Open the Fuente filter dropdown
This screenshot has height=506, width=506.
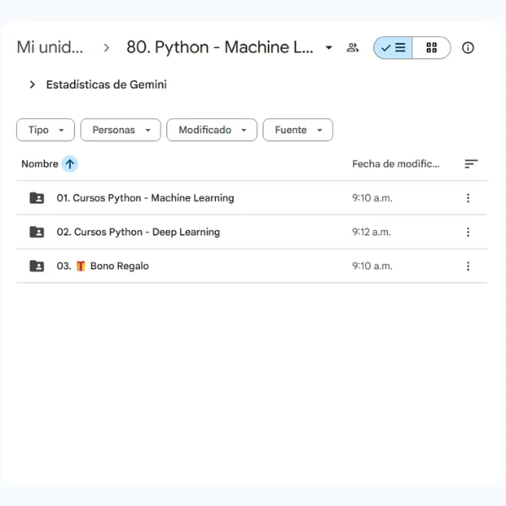298,130
